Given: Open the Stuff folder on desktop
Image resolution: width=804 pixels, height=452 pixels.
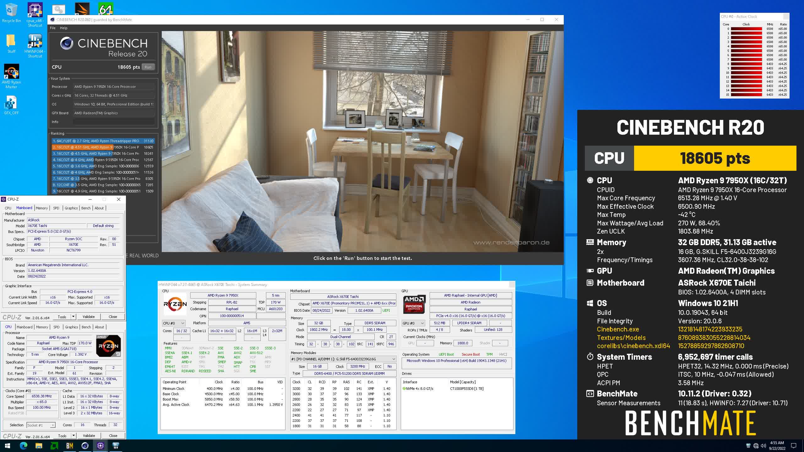Looking at the screenshot, I should point(11,44).
